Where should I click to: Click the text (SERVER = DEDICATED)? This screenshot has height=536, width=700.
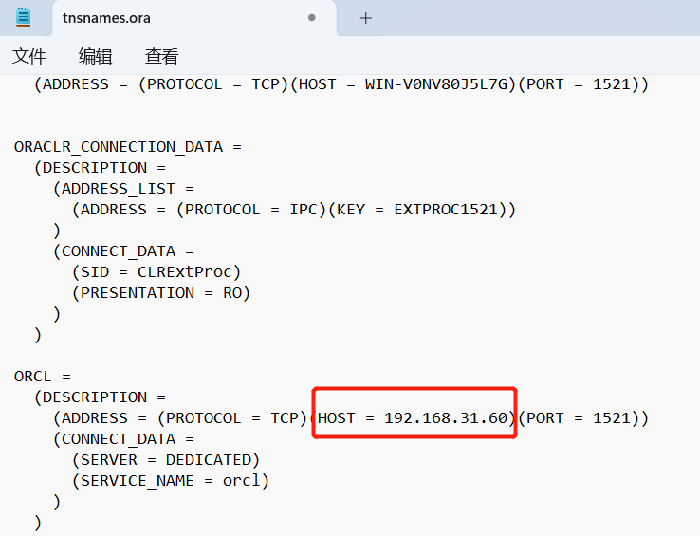tap(166, 459)
